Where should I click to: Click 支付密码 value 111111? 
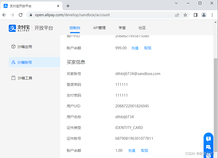[x=121, y=95]
